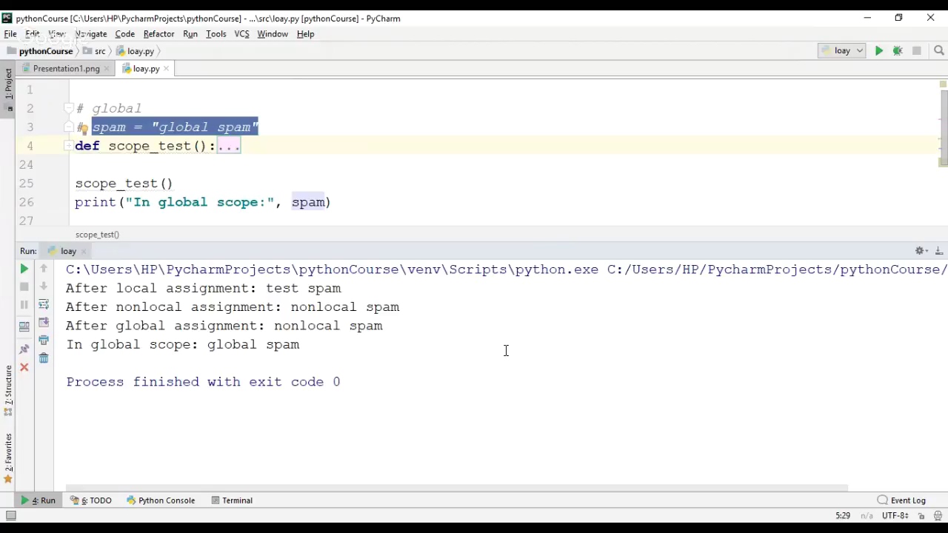The image size is (948, 533).
Task: Hide the Run tool window
Action: click(939, 251)
